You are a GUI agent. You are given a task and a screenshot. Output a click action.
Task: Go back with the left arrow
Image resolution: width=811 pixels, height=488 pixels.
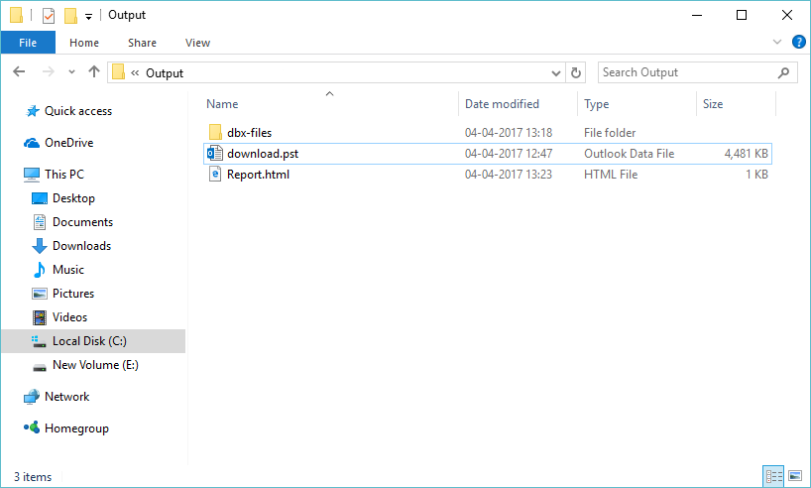pyautogui.click(x=19, y=72)
